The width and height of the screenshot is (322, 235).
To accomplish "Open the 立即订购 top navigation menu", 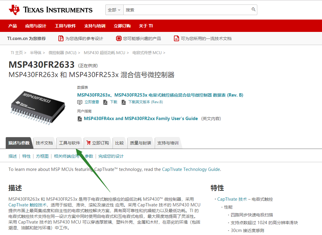I will [x=122, y=26].
